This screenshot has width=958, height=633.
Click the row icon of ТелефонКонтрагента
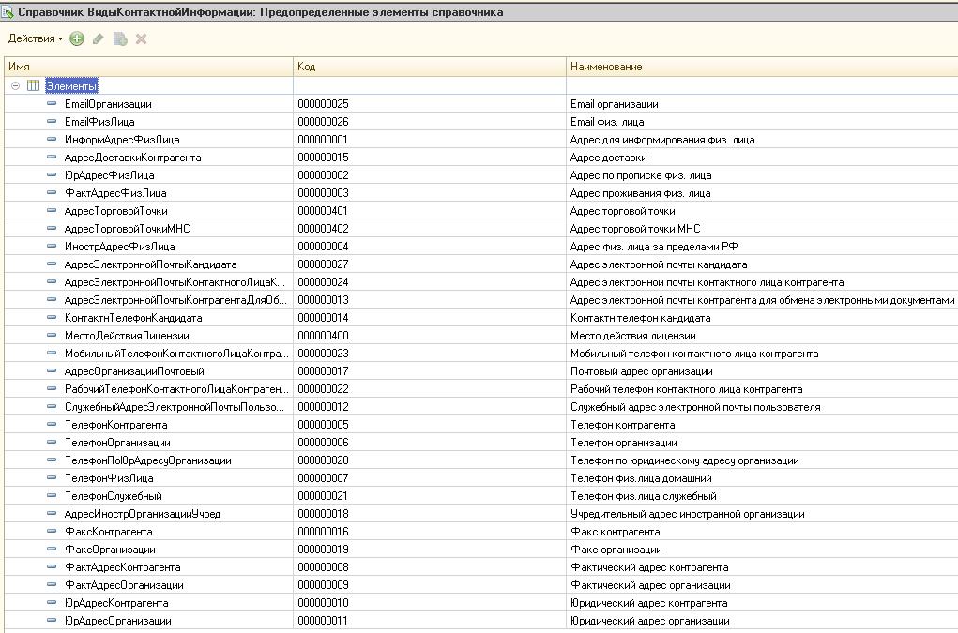(x=52, y=424)
